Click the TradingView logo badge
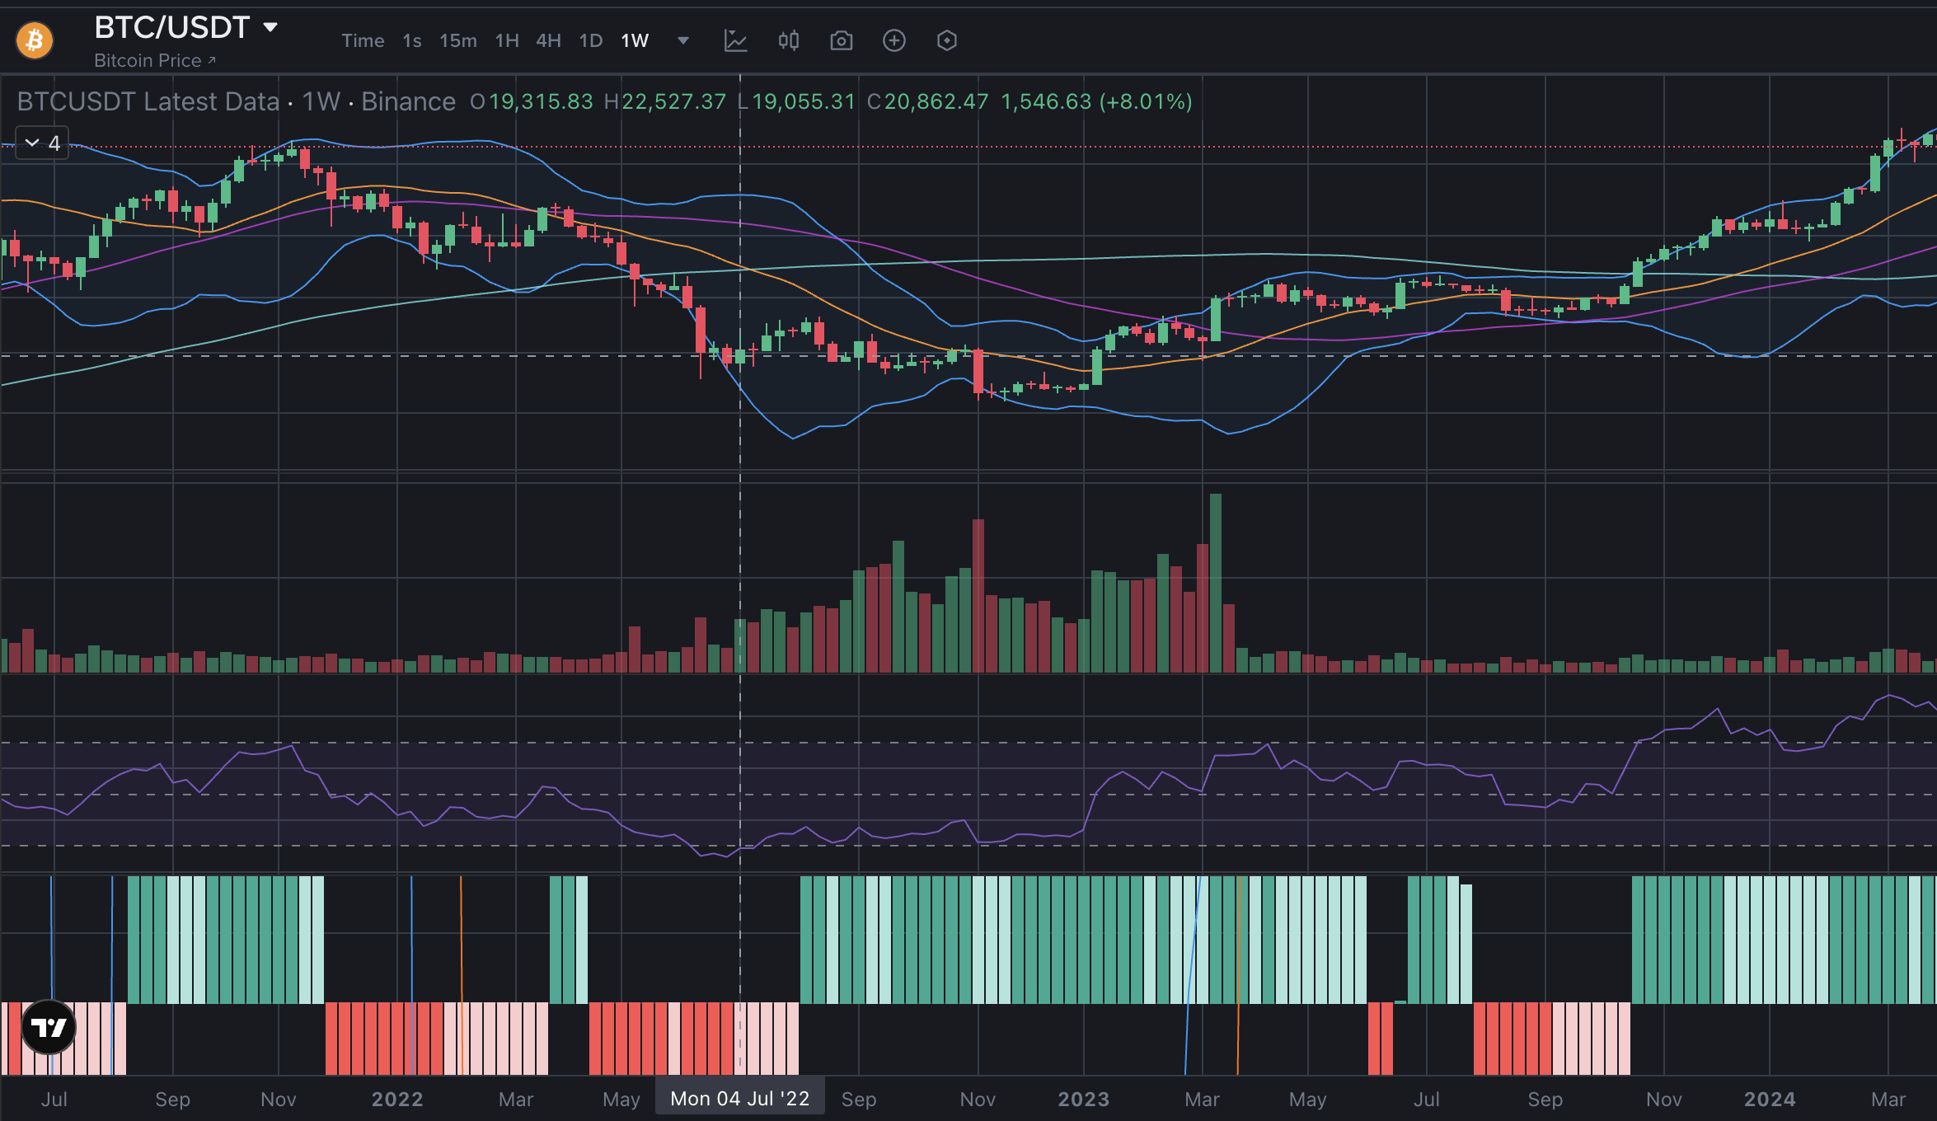 tap(49, 1027)
